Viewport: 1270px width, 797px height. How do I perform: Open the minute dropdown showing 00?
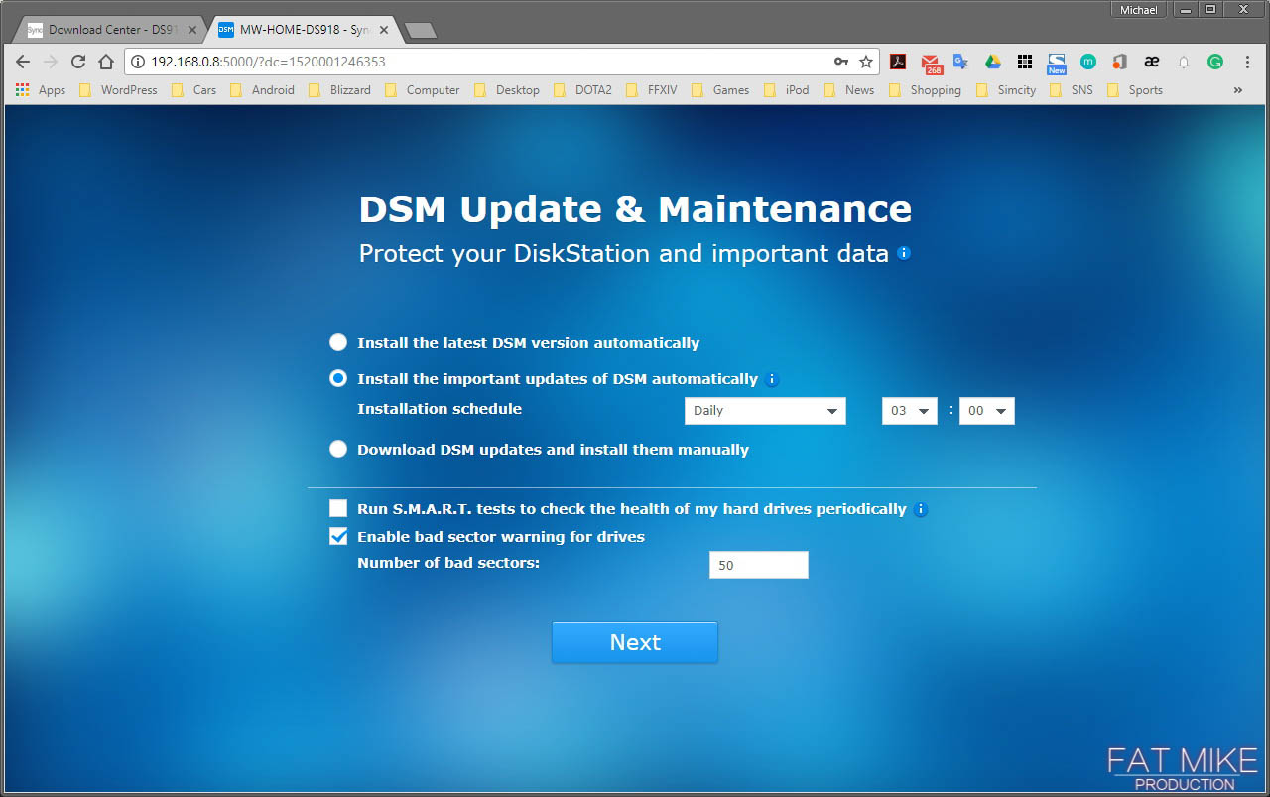pos(987,411)
